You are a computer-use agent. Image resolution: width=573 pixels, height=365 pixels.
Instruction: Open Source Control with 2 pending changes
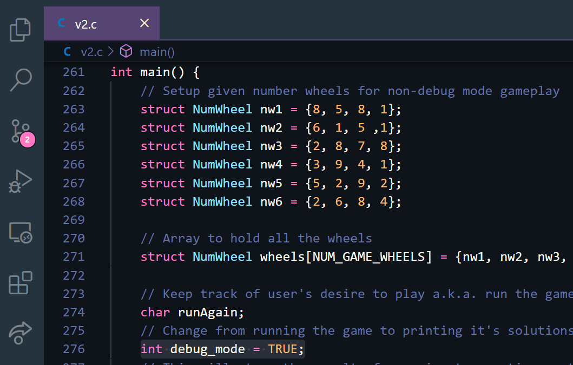point(21,131)
